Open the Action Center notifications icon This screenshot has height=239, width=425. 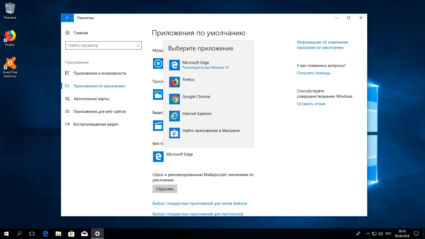click(x=416, y=234)
